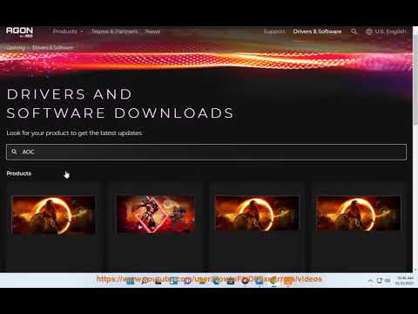Click the Drivers & Software breadcrumb
The height and width of the screenshot is (314, 418).
(53, 47)
